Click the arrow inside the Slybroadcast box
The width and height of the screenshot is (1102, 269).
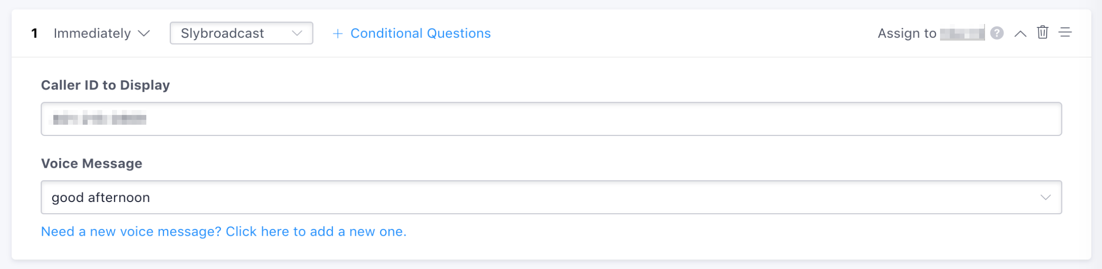pyautogui.click(x=297, y=33)
